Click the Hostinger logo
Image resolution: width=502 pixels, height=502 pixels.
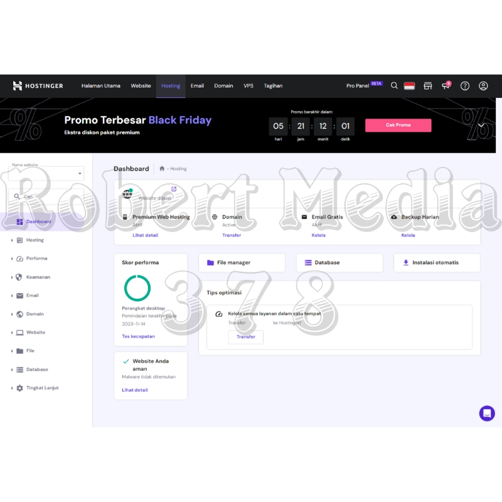point(38,86)
